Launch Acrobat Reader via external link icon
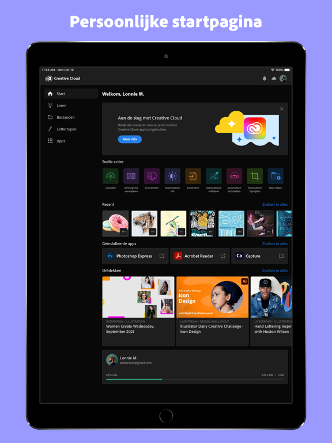This screenshot has height=443, width=332. (x=222, y=256)
